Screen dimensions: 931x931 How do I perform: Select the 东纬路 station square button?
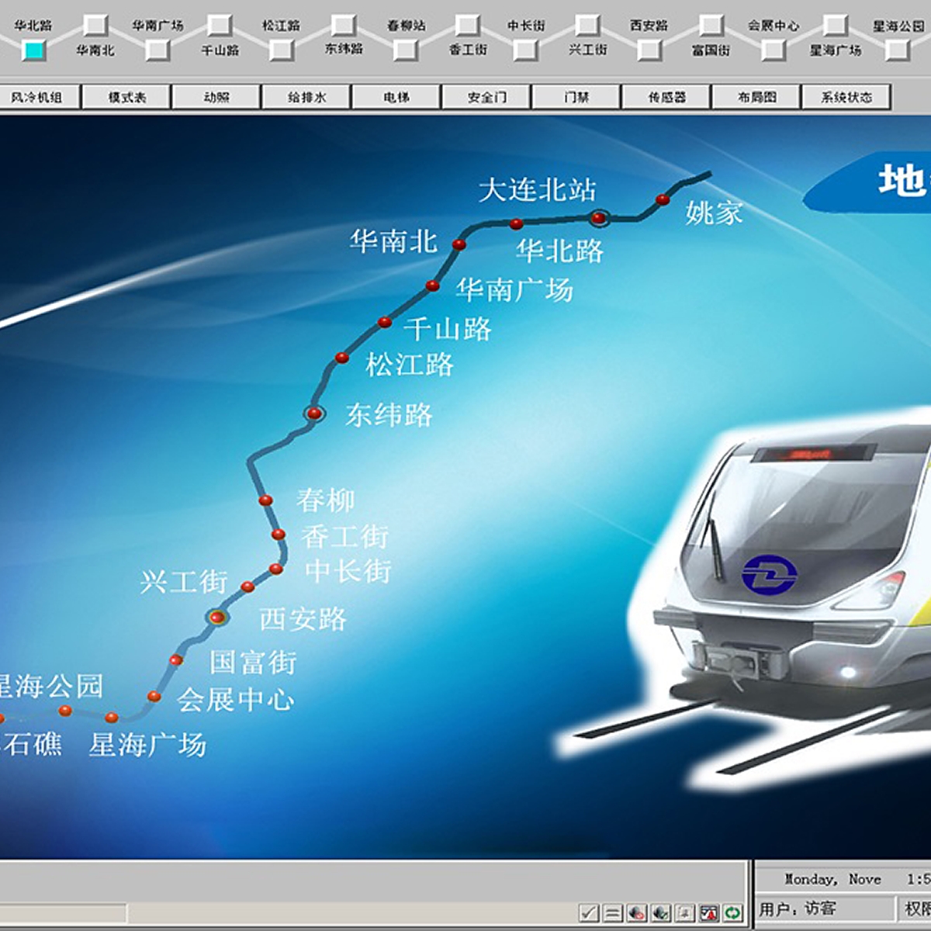pos(343,26)
